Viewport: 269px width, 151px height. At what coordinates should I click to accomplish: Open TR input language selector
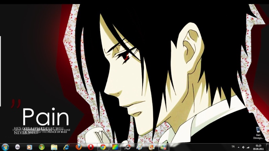point(233,147)
